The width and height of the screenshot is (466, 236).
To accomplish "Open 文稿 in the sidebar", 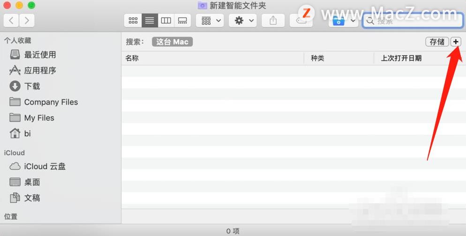I will (x=32, y=198).
